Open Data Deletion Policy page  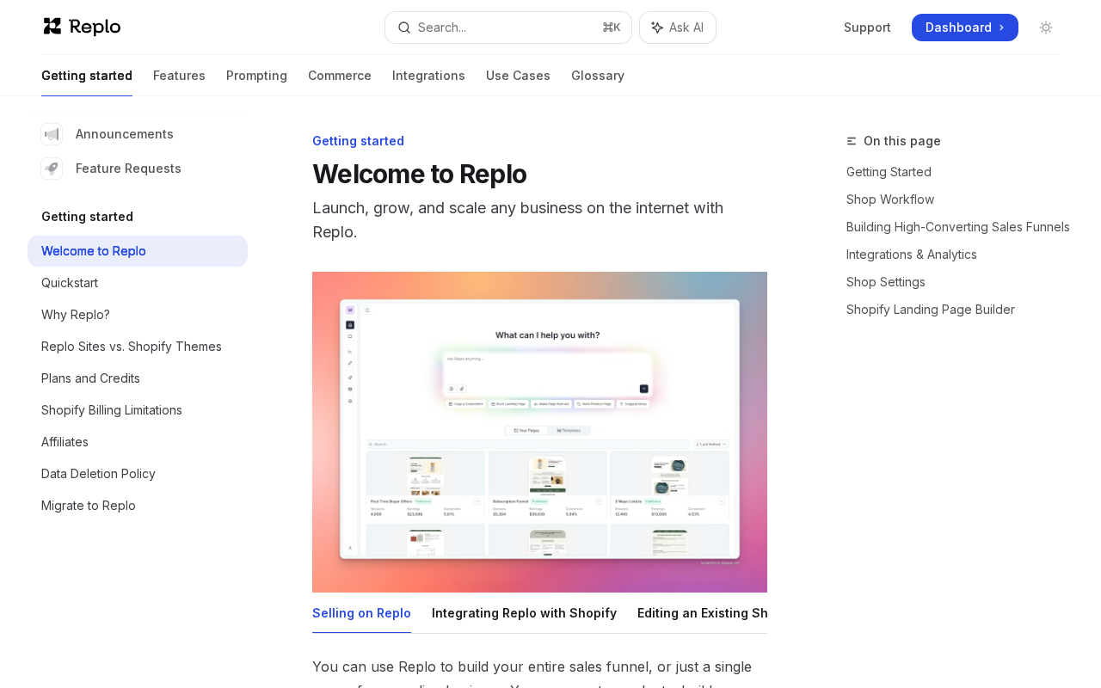click(138, 474)
